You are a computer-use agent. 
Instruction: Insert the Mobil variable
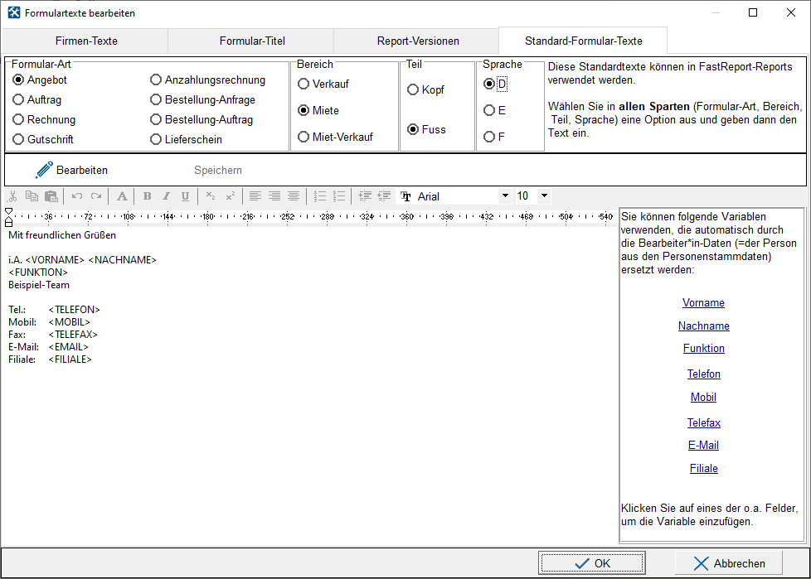[x=703, y=398]
